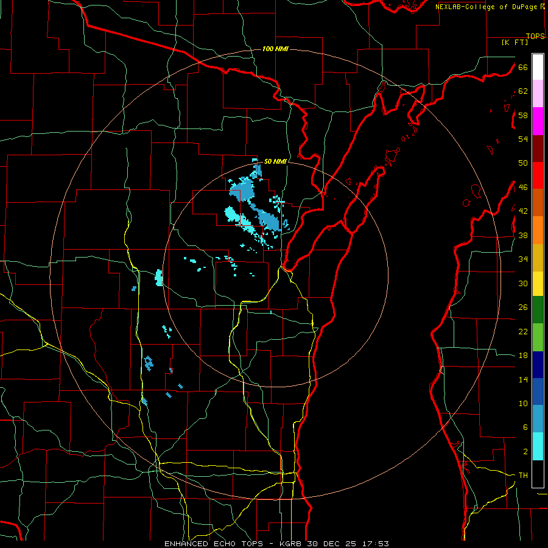Screen dimensions: 548x548
Task: Pick the bright orange legend swatch
Action: coord(538,230)
